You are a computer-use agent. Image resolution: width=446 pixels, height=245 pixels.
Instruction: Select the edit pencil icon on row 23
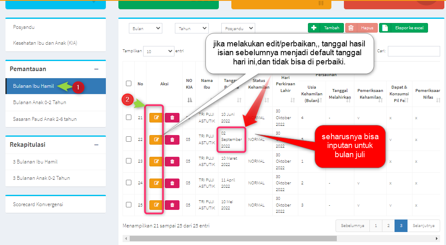[156, 161]
